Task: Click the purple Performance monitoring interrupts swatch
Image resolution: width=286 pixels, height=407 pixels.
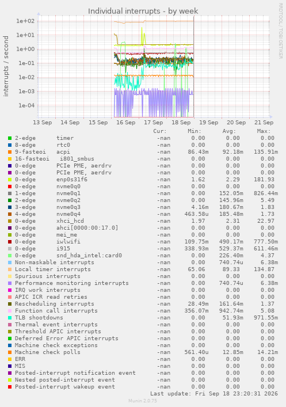Action: click(x=10, y=283)
